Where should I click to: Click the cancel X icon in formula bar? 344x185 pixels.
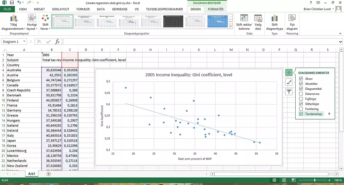click(39, 42)
